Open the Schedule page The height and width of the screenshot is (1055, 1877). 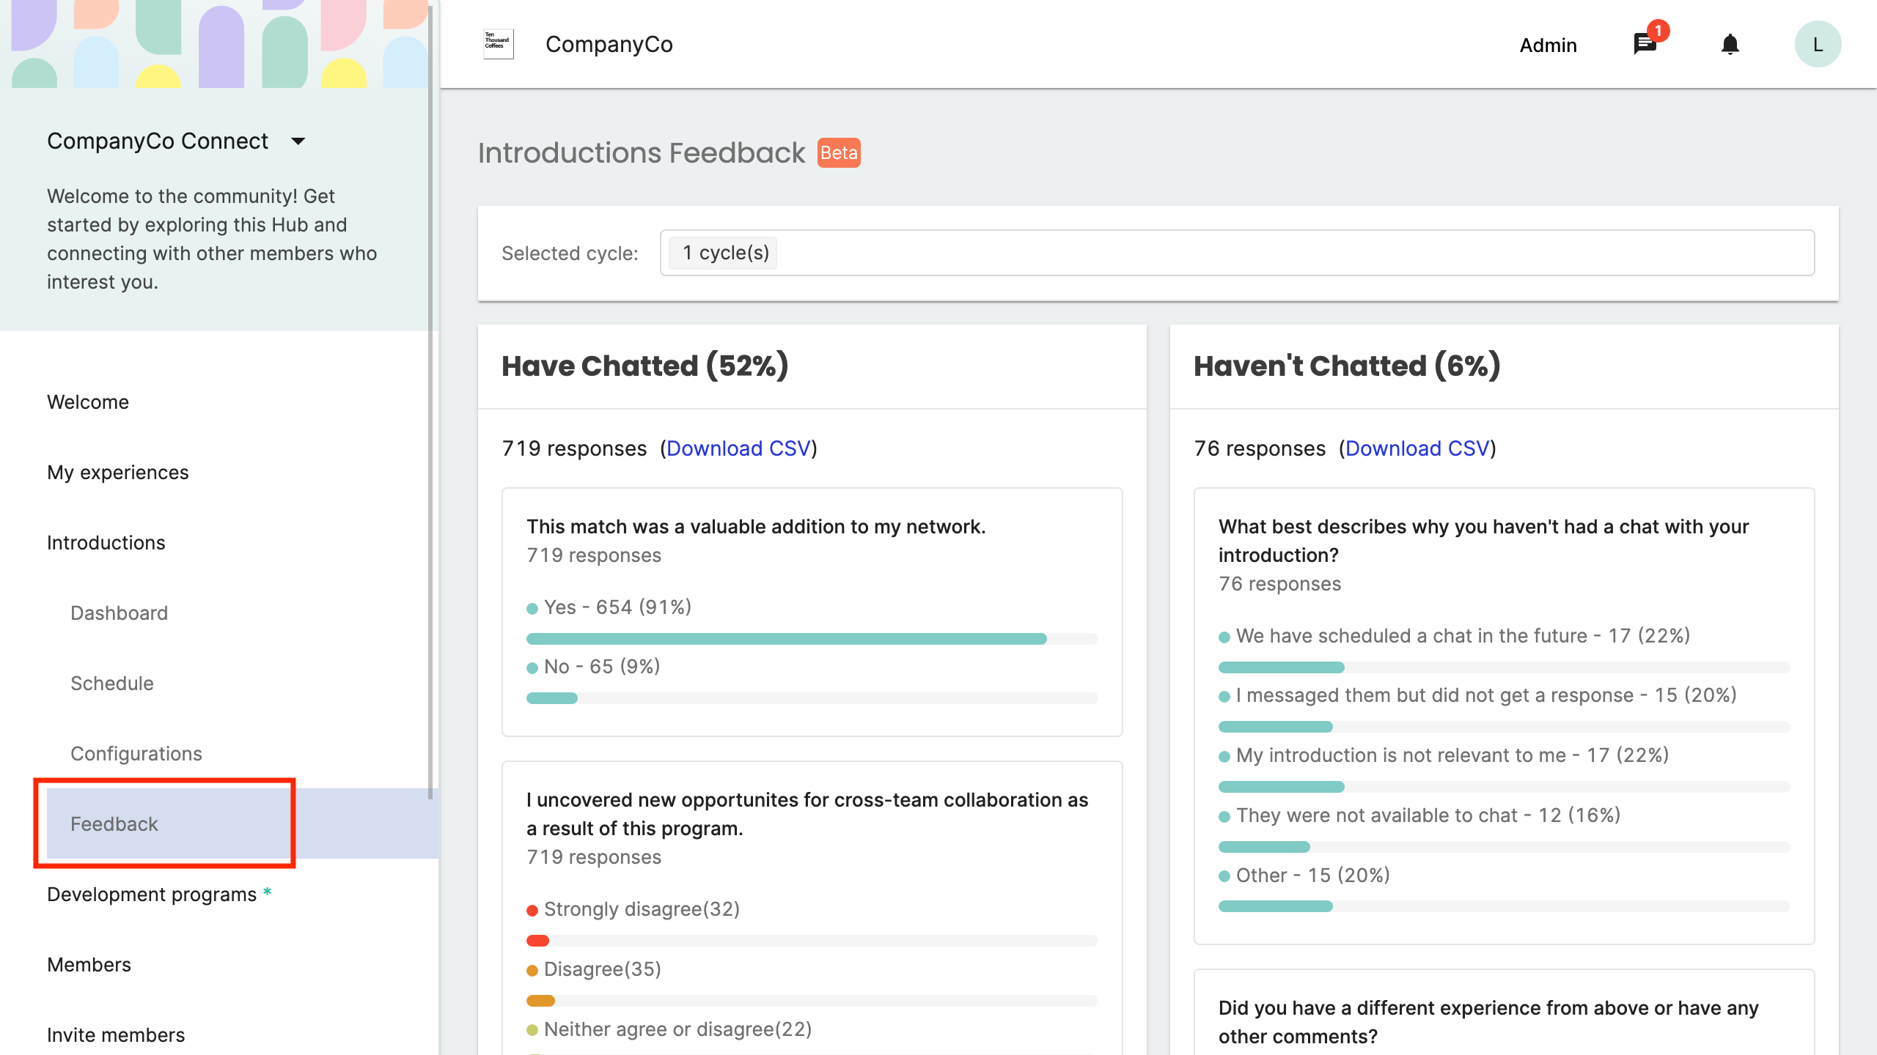112,684
